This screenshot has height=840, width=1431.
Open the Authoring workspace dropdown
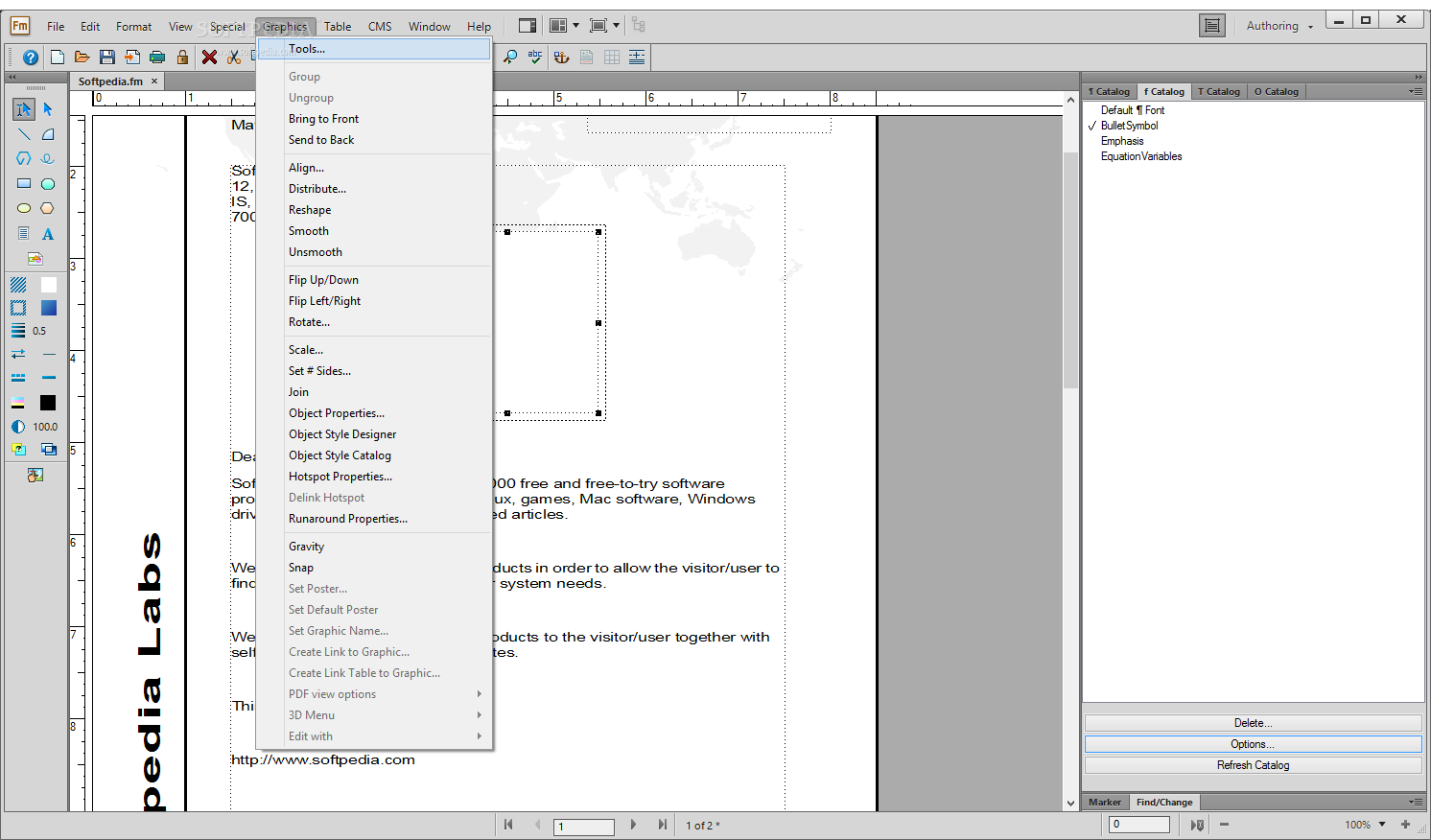tap(1279, 26)
